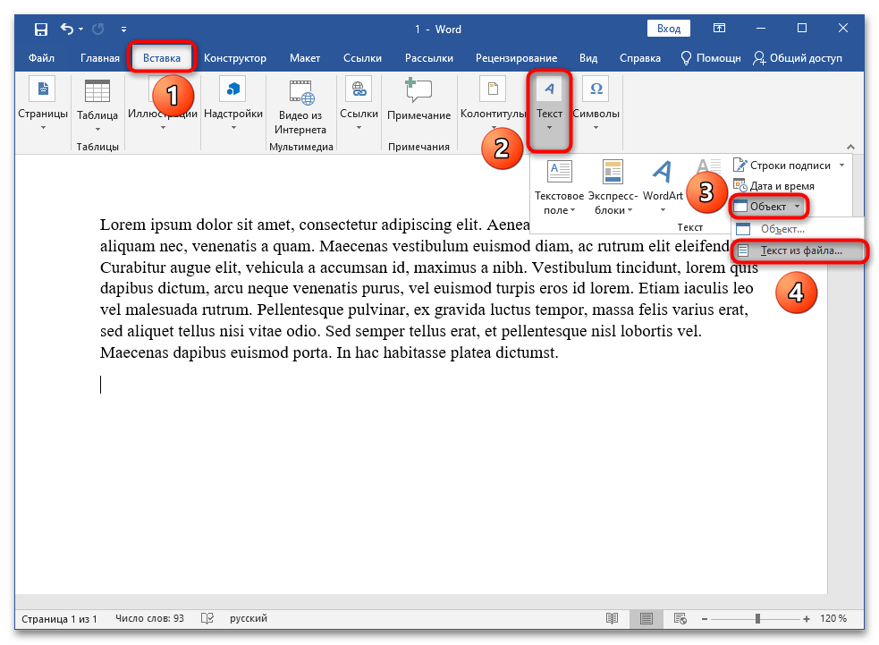Click the Lorem ipsum paragraph text
The image size is (879, 645).
429,288
